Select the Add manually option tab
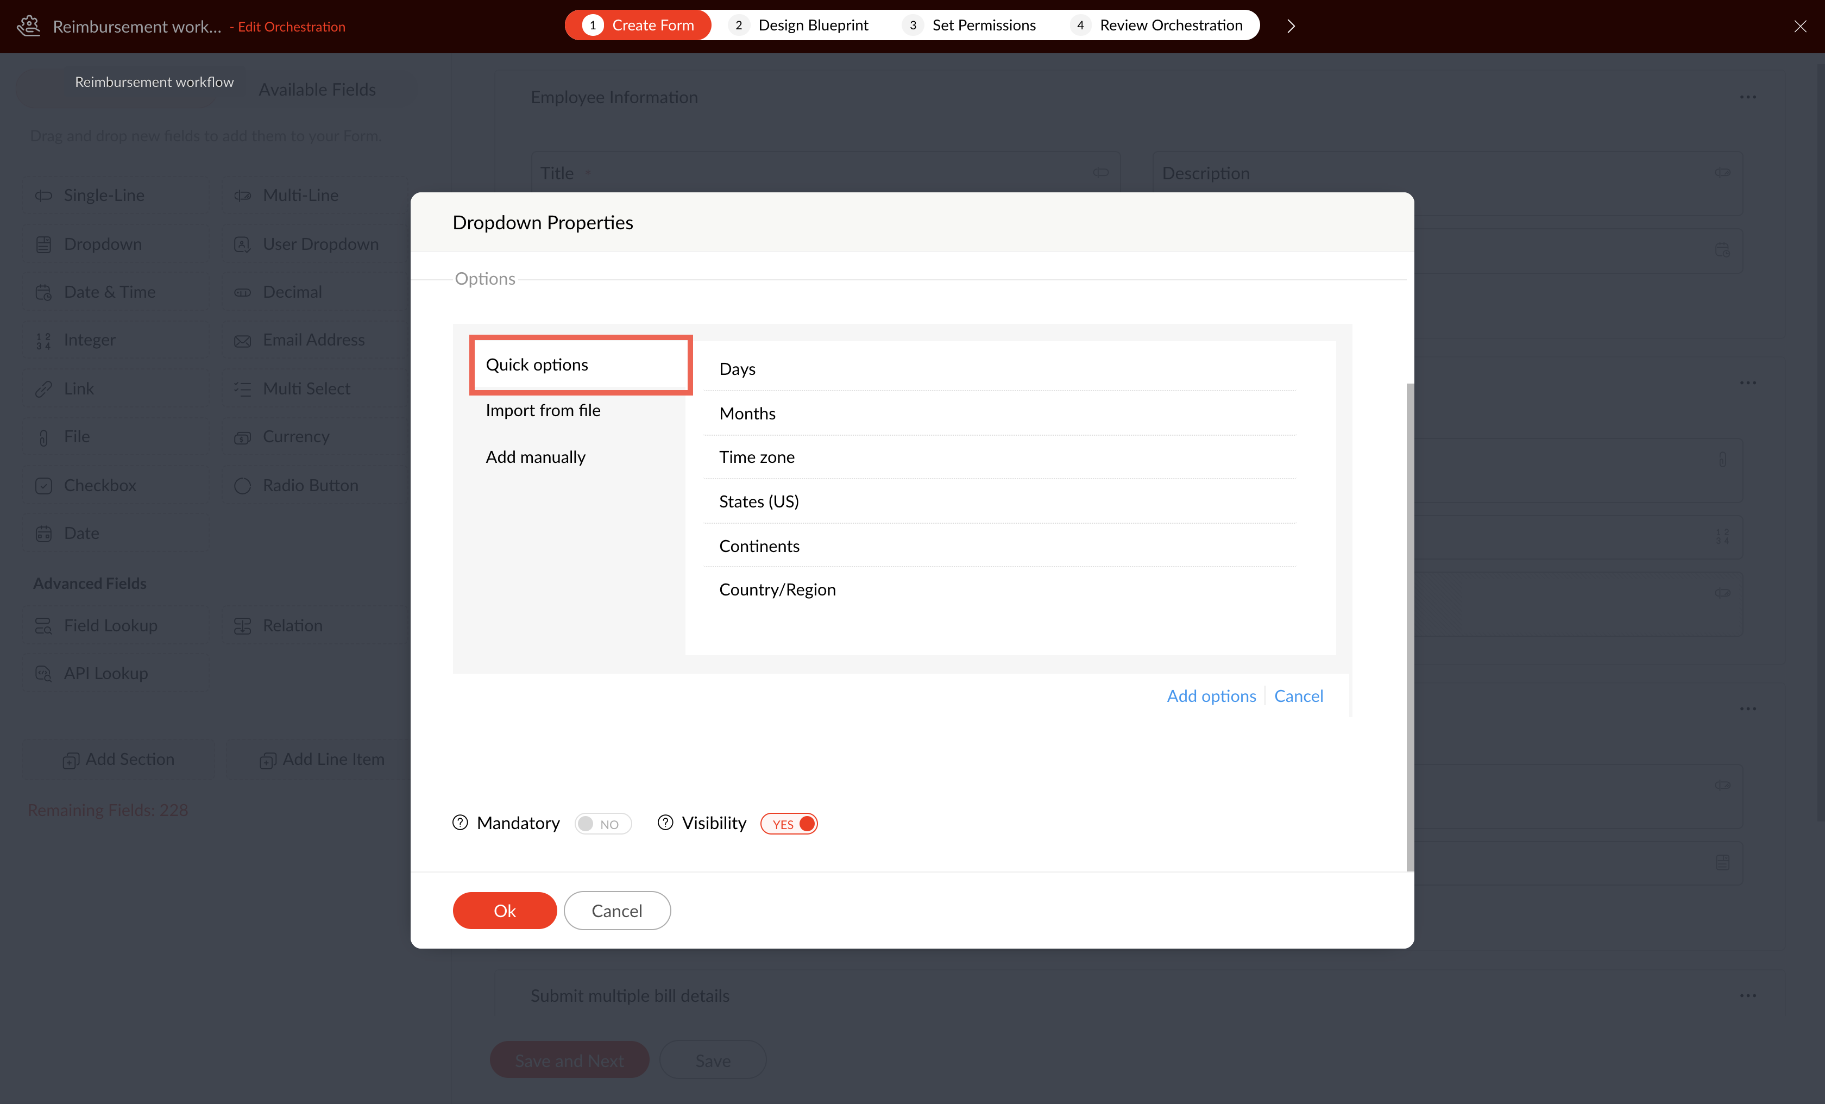The width and height of the screenshot is (1825, 1104). [535, 457]
